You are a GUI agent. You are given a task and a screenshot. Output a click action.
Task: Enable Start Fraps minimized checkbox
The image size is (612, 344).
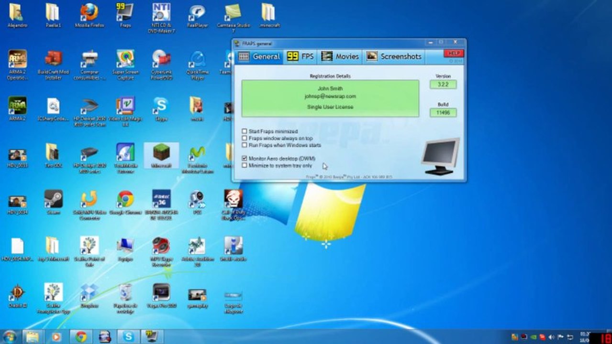(x=245, y=131)
